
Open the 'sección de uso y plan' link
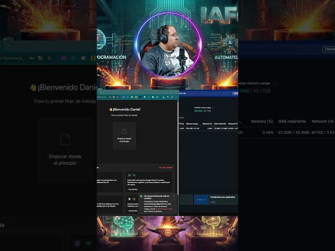click(164, 209)
